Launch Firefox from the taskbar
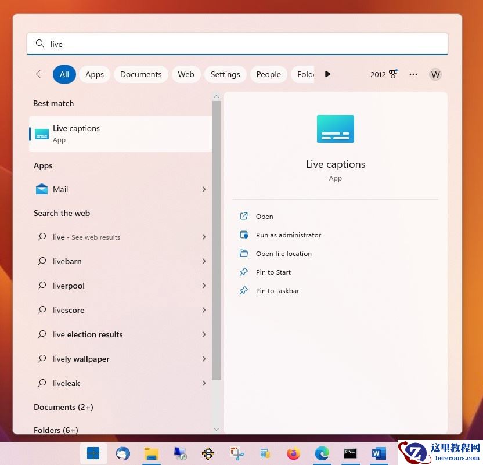This screenshot has height=465, width=483. click(x=293, y=453)
